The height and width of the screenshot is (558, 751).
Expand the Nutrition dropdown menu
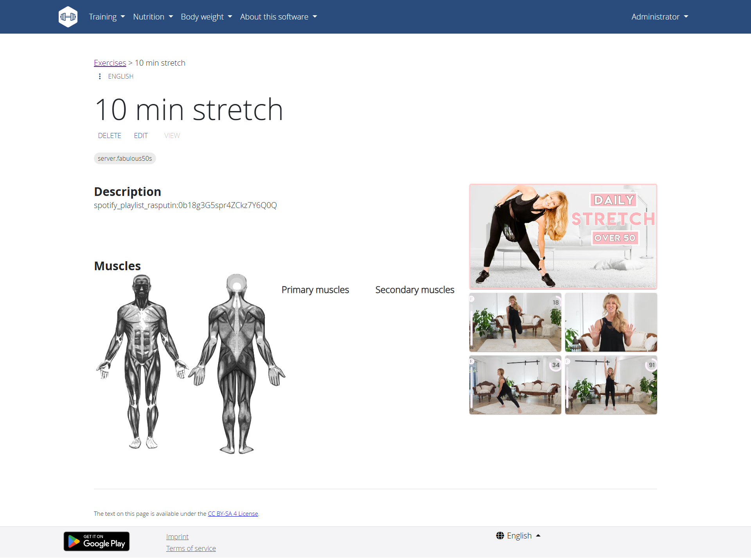click(153, 17)
